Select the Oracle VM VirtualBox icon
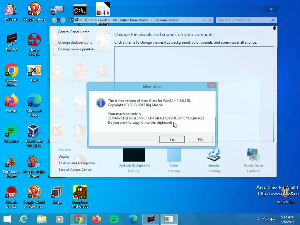This screenshot has width=300, height=225. click(x=34, y=136)
